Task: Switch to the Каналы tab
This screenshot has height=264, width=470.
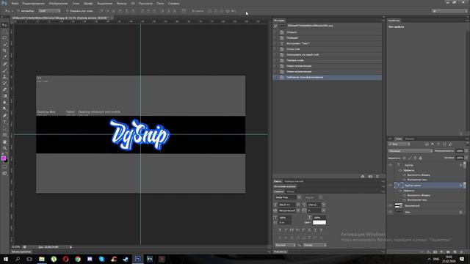Action: pos(410,139)
